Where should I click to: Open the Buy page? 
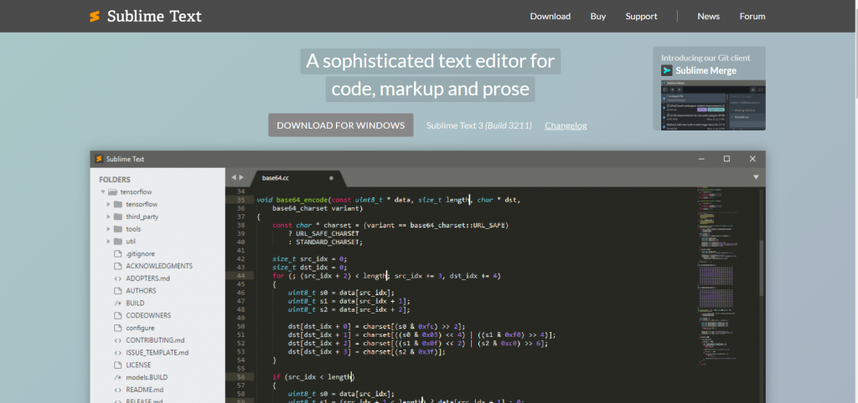coord(598,17)
